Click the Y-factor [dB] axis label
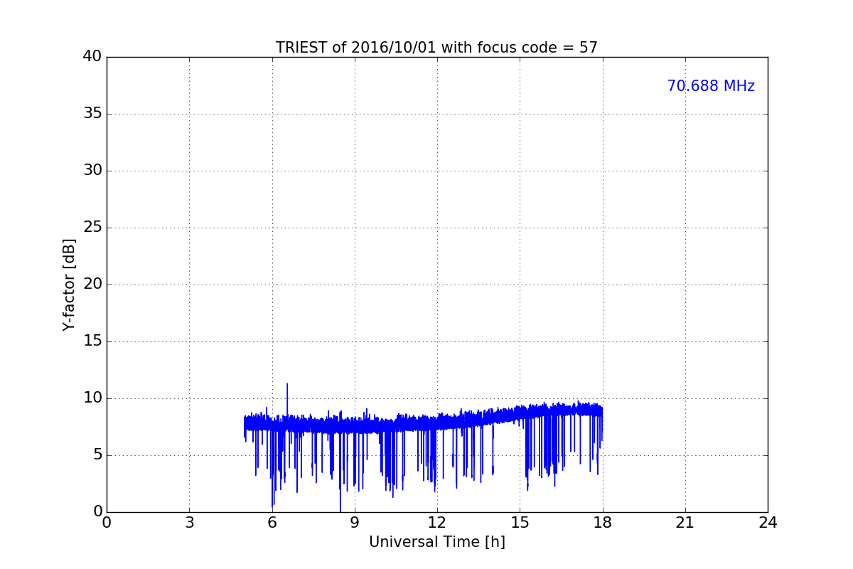 pyautogui.click(x=69, y=284)
